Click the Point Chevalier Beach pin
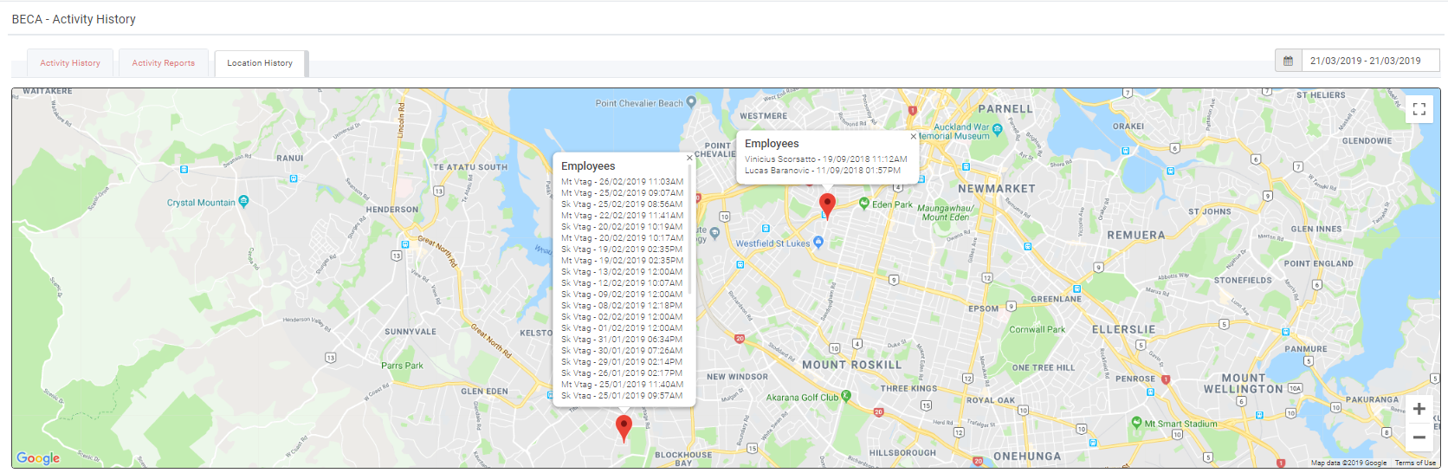The width and height of the screenshot is (1448, 473). (691, 102)
